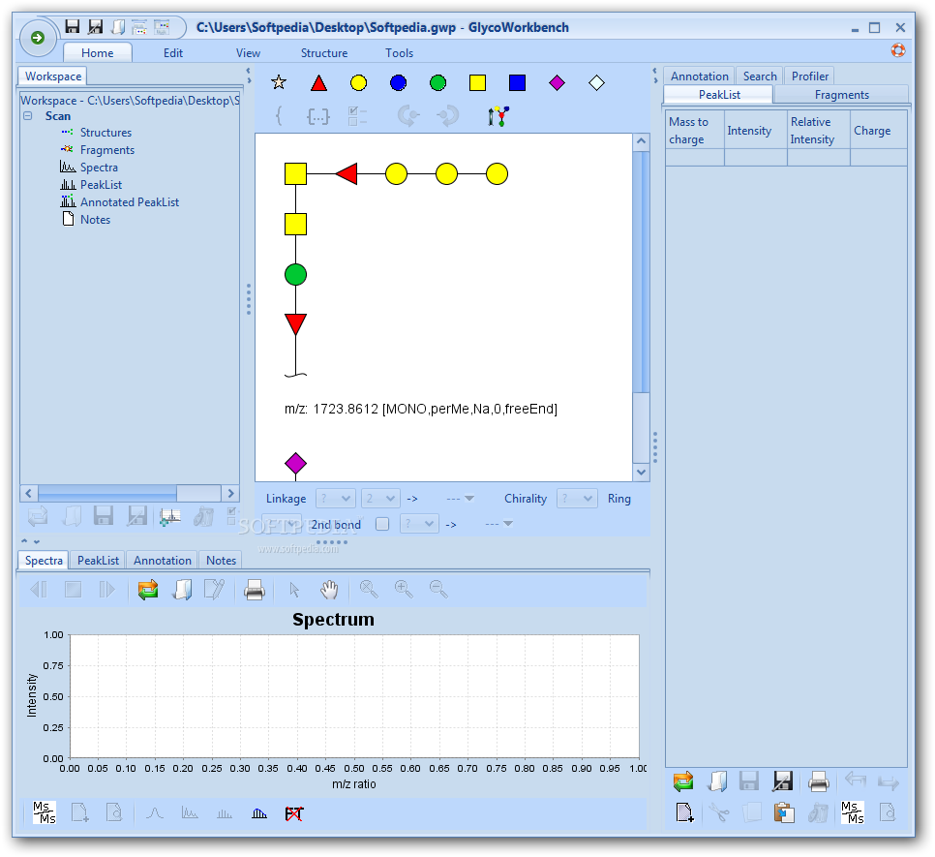The height and width of the screenshot is (857, 935).
Task: Select Fragments in workspace tree
Action: coord(107,150)
